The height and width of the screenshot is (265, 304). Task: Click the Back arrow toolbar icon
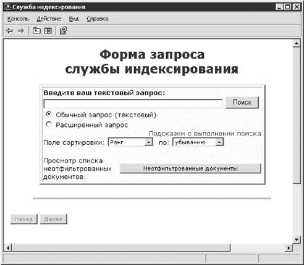[x=9, y=31]
